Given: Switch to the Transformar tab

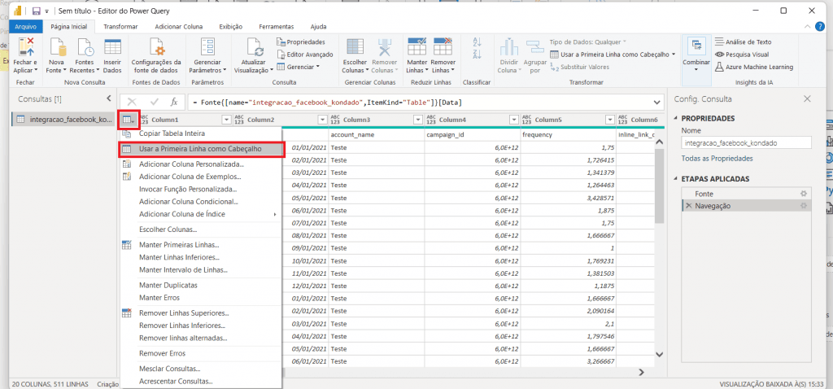Looking at the screenshot, I should click(x=120, y=26).
